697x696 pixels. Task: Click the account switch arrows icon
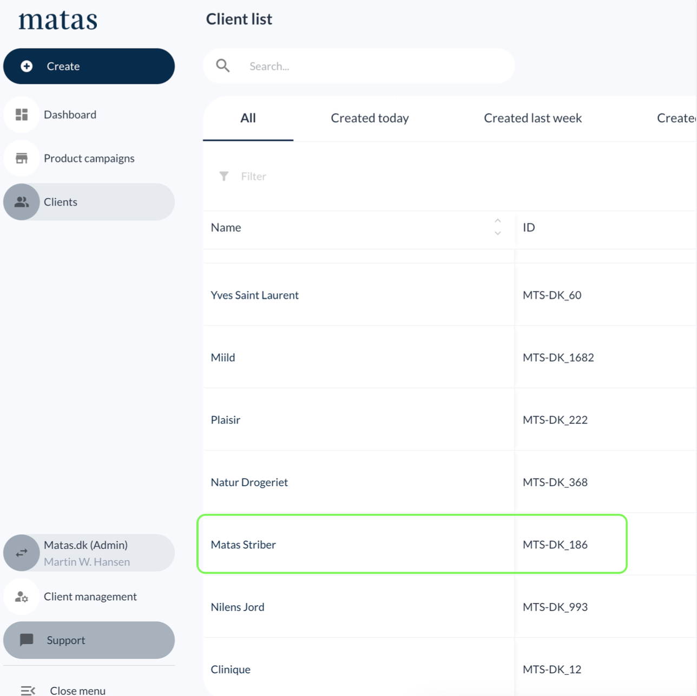click(22, 553)
